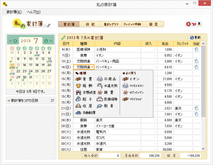Open diary note for 4(木) 小児科 row

coord(196,49)
